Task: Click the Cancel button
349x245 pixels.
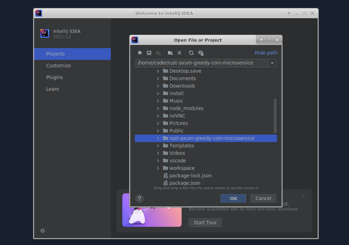Action: click(x=263, y=198)
